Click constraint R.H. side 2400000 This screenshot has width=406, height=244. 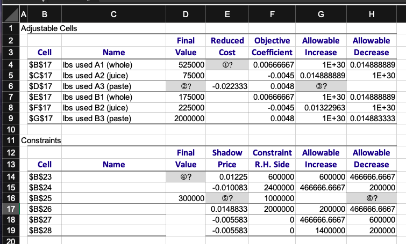click(x=272, y=188)
